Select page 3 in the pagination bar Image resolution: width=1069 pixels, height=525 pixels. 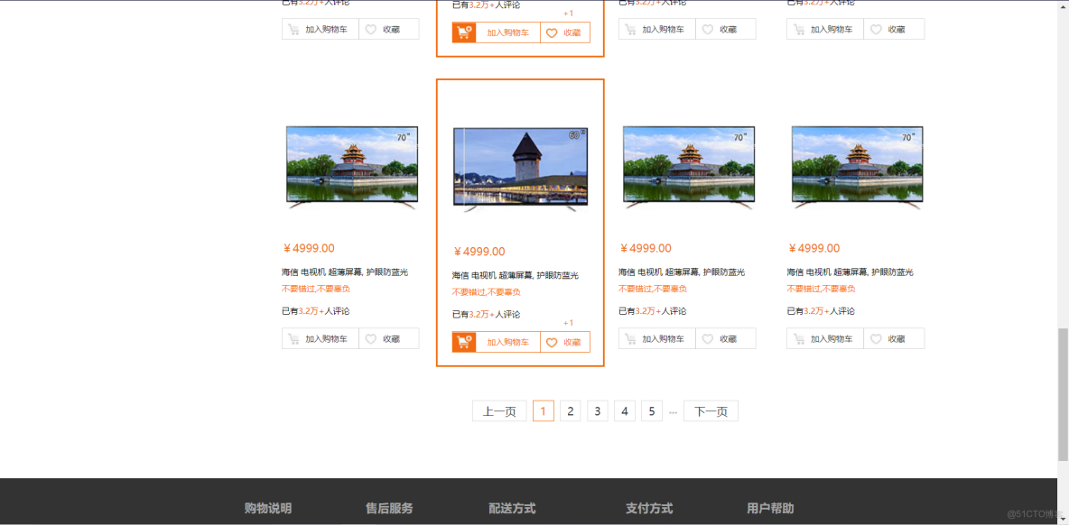(597, 410)
